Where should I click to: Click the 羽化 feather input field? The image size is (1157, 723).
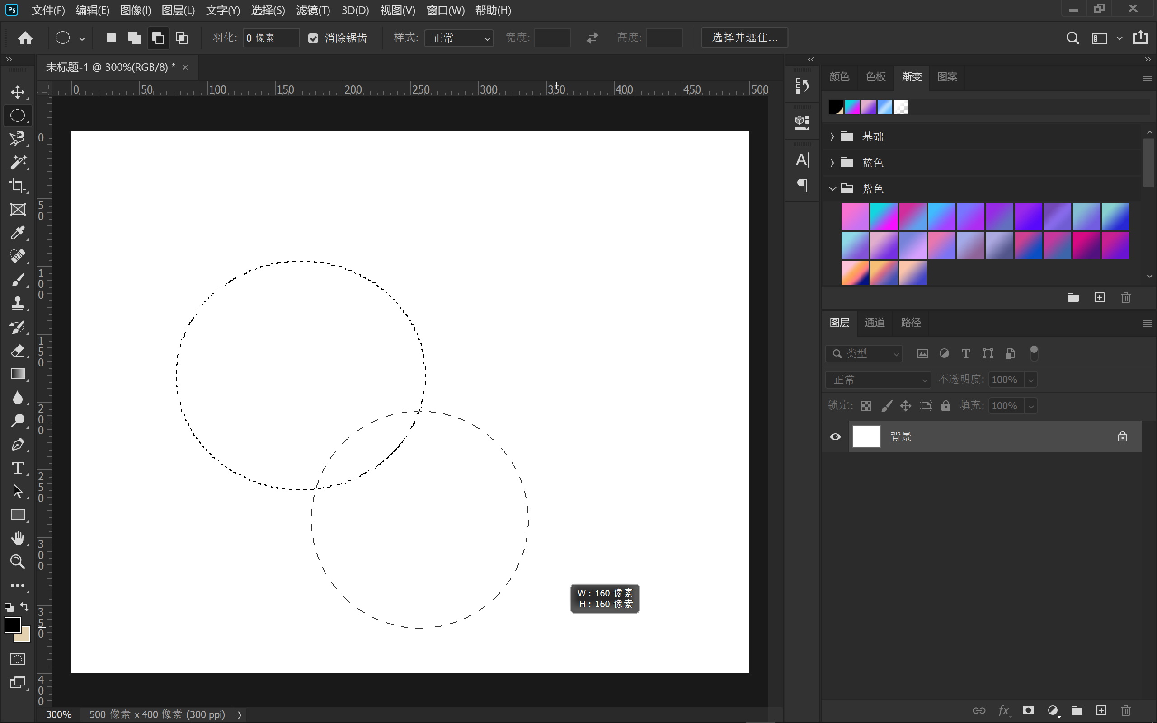[x=271, y=38]
